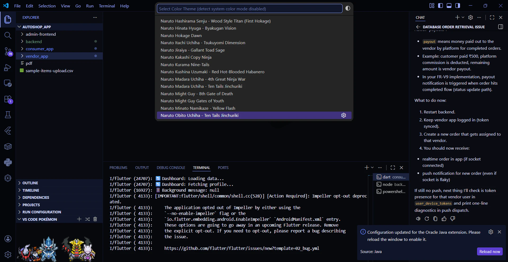Open the Search view in activity bar
Image resolution: width=508 pixels, height=262 pixels.
tap(8, 35)
